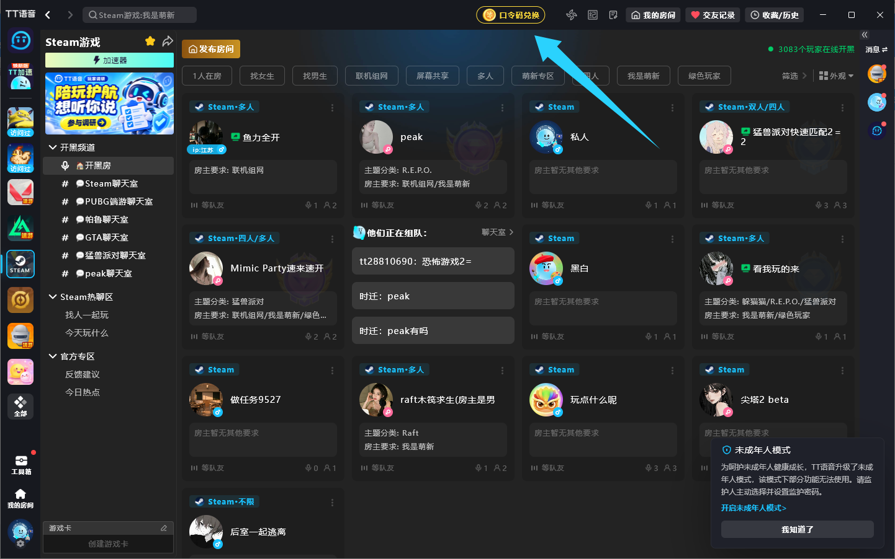The width and height of the screenshot is (895, 559).
Task: Dismiss popup with 我知道了 button
Action: 797,529
